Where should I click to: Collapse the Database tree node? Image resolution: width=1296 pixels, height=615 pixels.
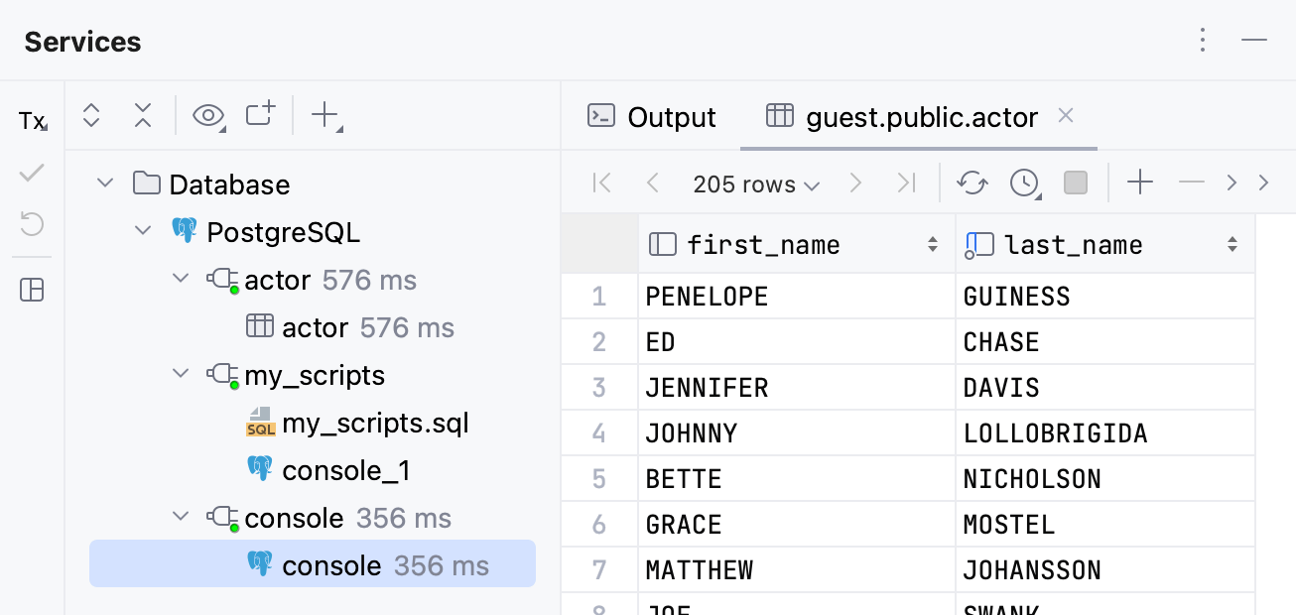(x=105, y=184)
